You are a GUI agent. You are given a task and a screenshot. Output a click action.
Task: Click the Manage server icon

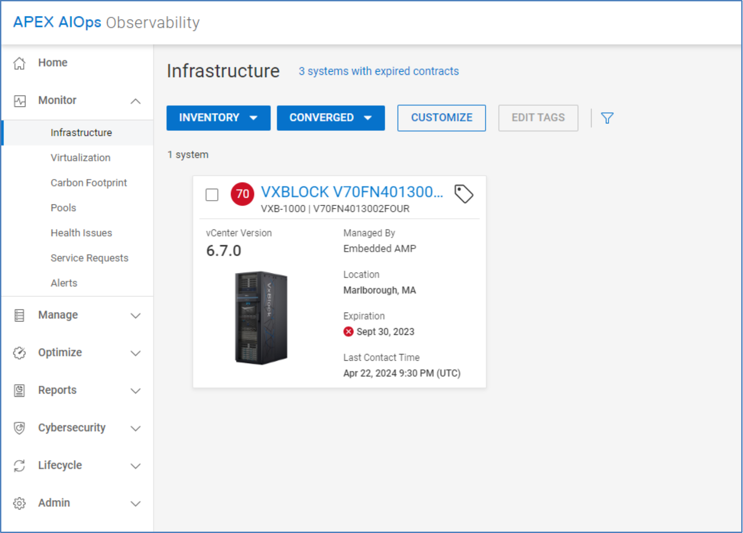click(x=19, y=315)
